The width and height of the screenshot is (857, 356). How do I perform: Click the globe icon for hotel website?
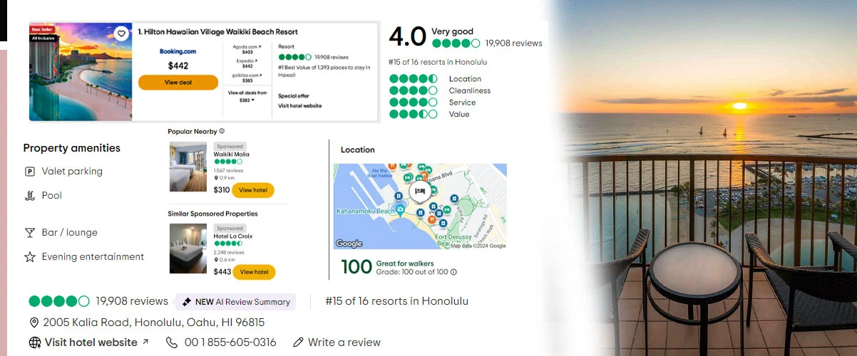click(34, 342)
